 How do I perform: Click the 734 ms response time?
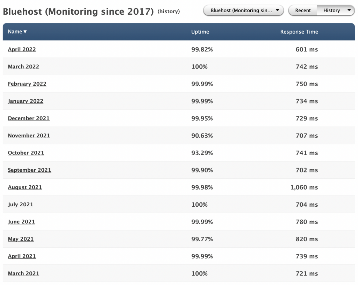[x=307, y=101]
